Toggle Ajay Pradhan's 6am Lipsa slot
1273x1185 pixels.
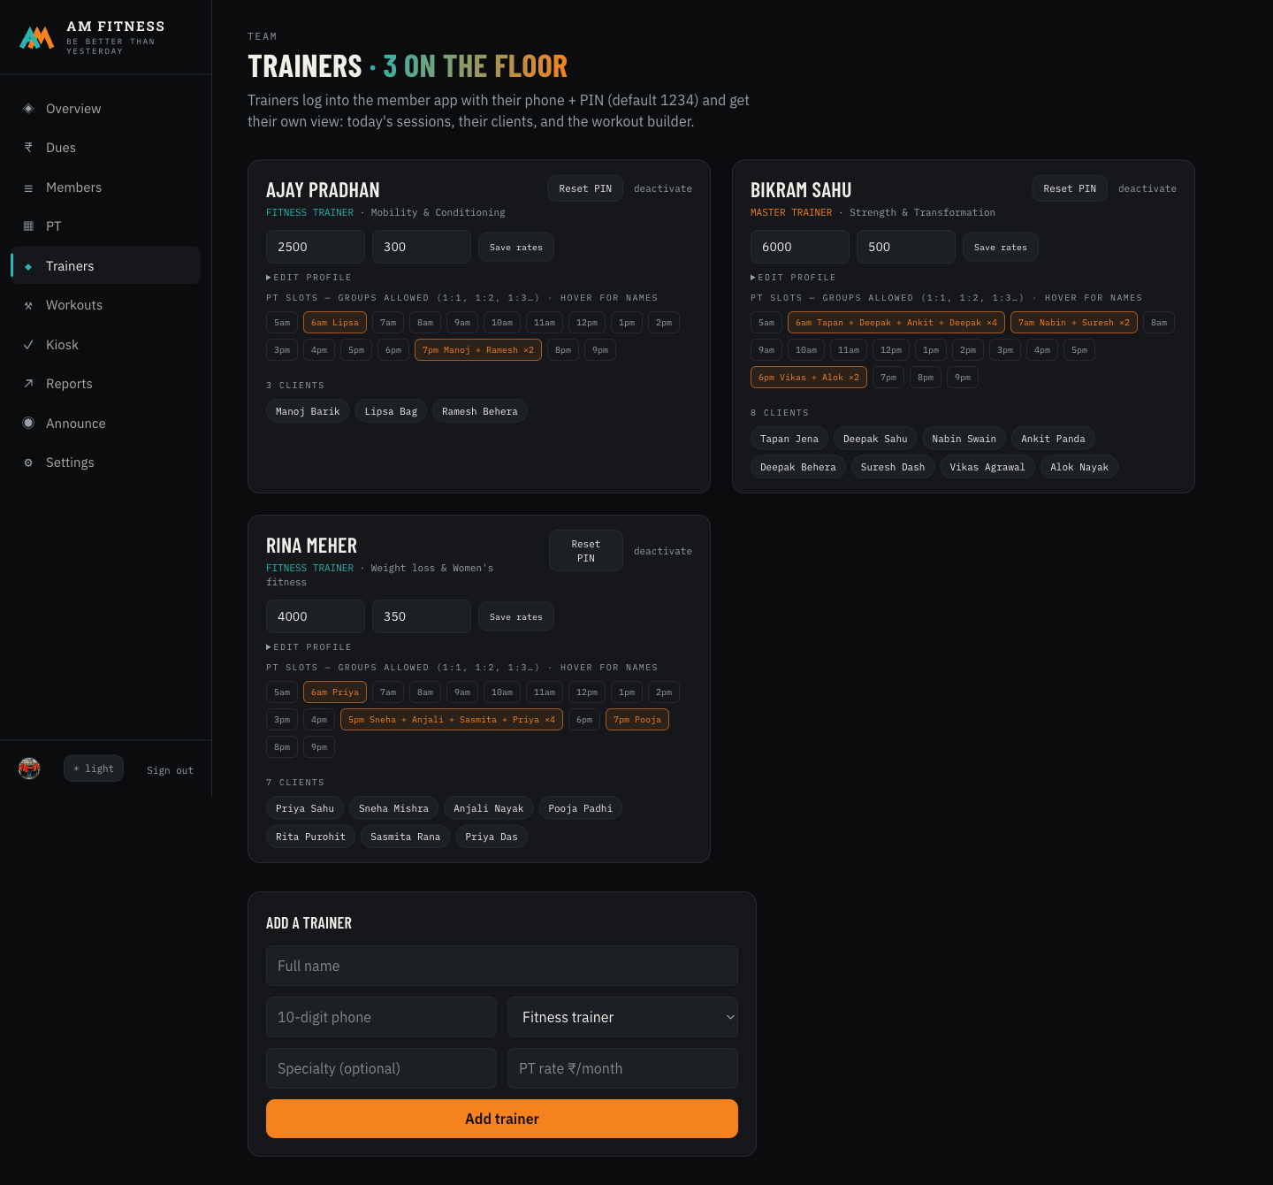pyautogui.click(x=335, y=323)
